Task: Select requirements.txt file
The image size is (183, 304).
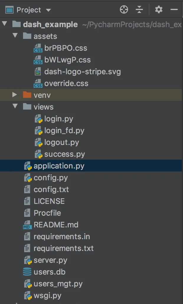Action: [63, 248]
